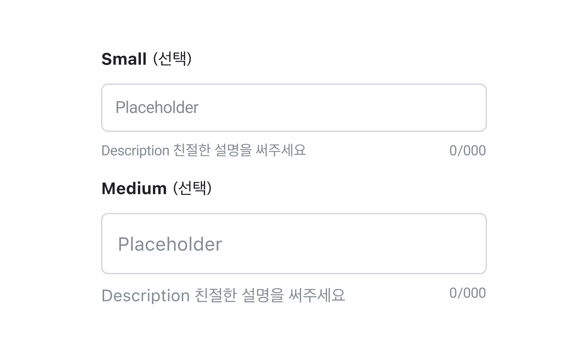Click the word "Description" below Medium field
The height and width of the screenshot is (353, 588).
click(x=146, y=296)
